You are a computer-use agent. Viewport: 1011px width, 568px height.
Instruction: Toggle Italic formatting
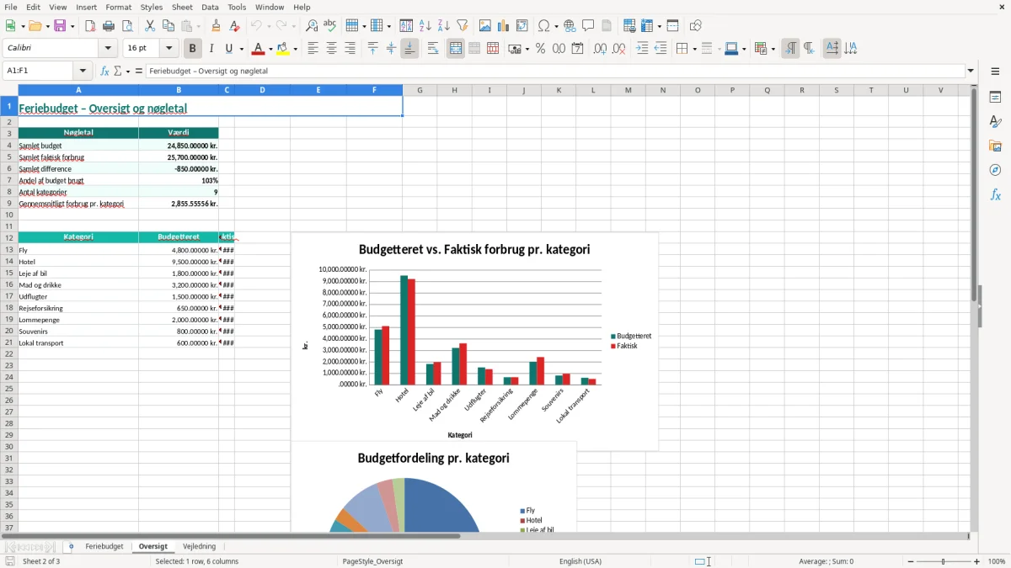click(x=211, y=49)
